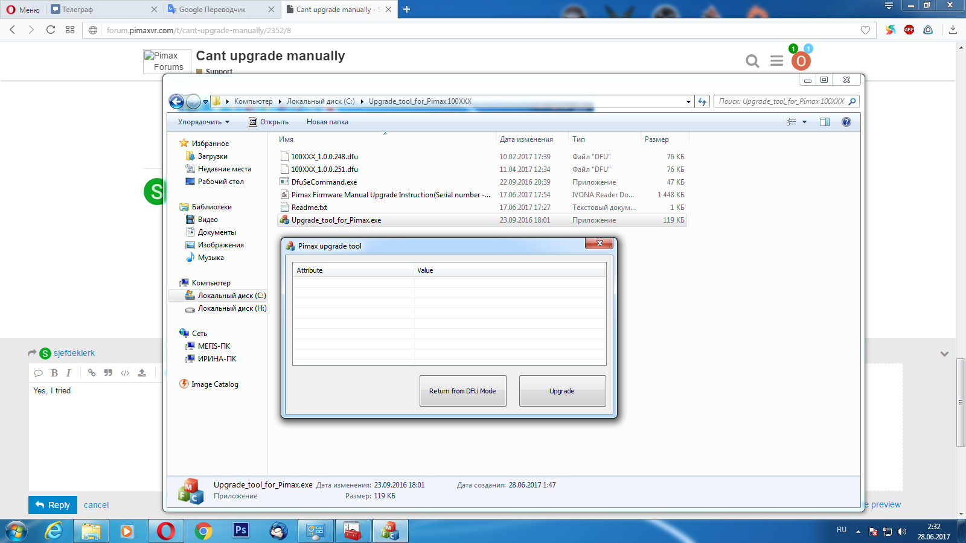Open MEFIS-ПК network computer
966x543 pixels.
click(214, 346)
